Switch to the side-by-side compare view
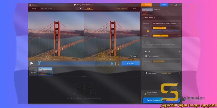 [89, 8]
